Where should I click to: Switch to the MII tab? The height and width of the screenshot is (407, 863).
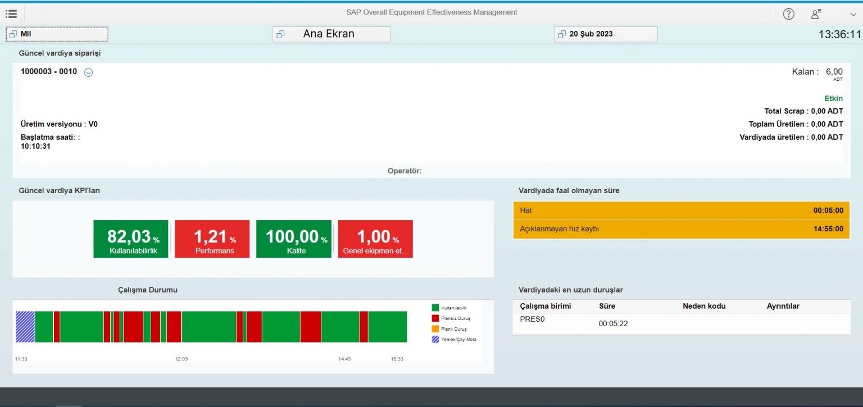pyautogui.click(x=56, y=34)
